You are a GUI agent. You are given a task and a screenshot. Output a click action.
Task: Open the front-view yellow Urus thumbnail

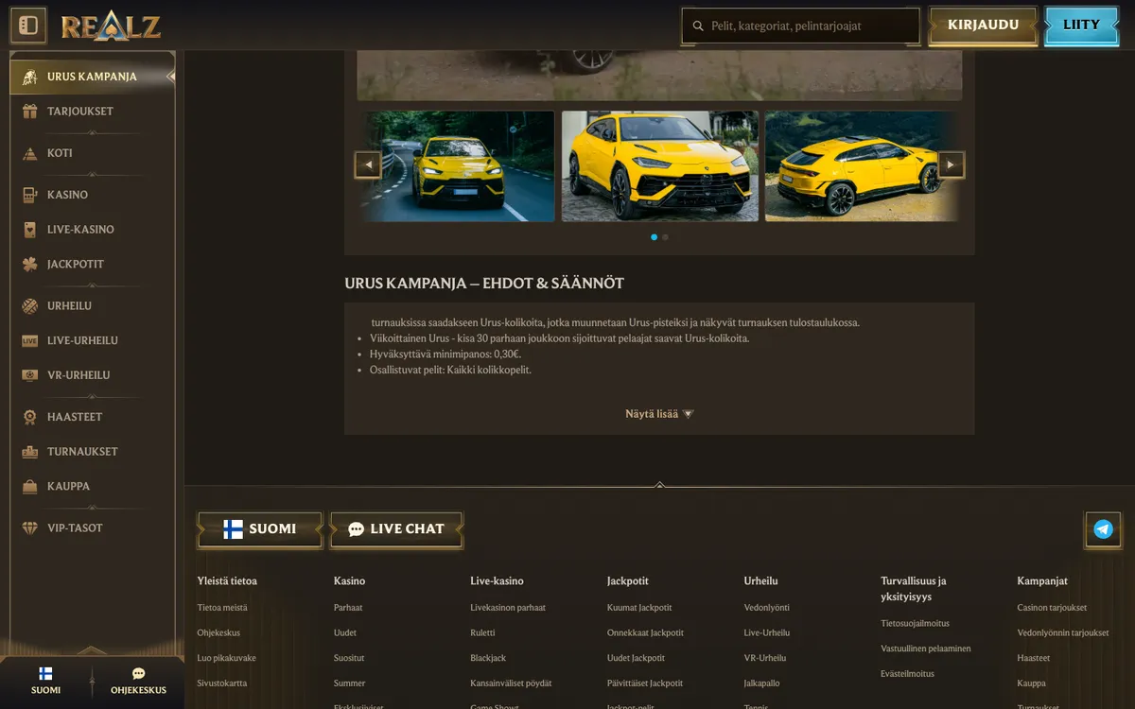(457, 166)
